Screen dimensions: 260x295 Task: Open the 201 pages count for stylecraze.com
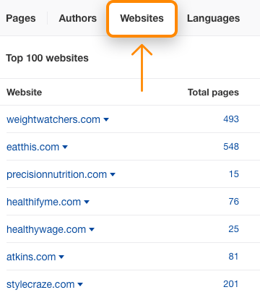(230, 284)
